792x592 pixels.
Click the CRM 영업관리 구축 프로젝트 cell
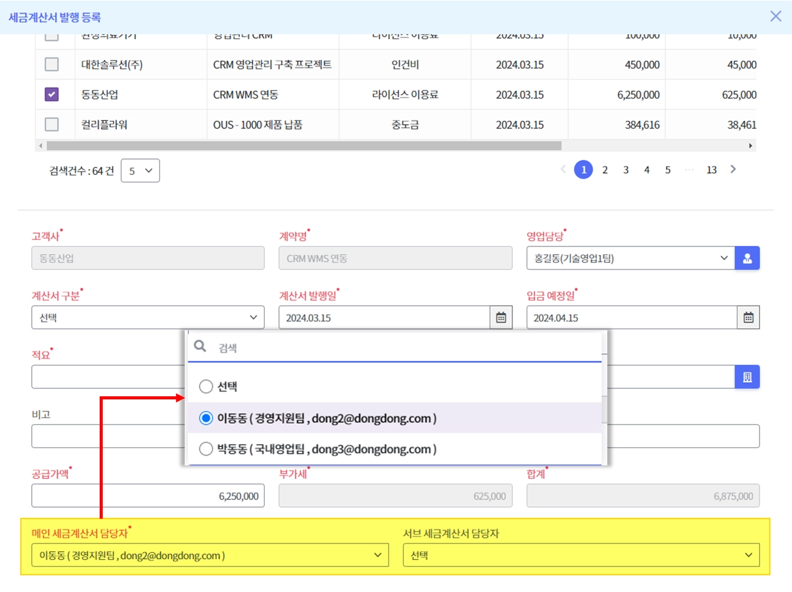tap(272, 65)
